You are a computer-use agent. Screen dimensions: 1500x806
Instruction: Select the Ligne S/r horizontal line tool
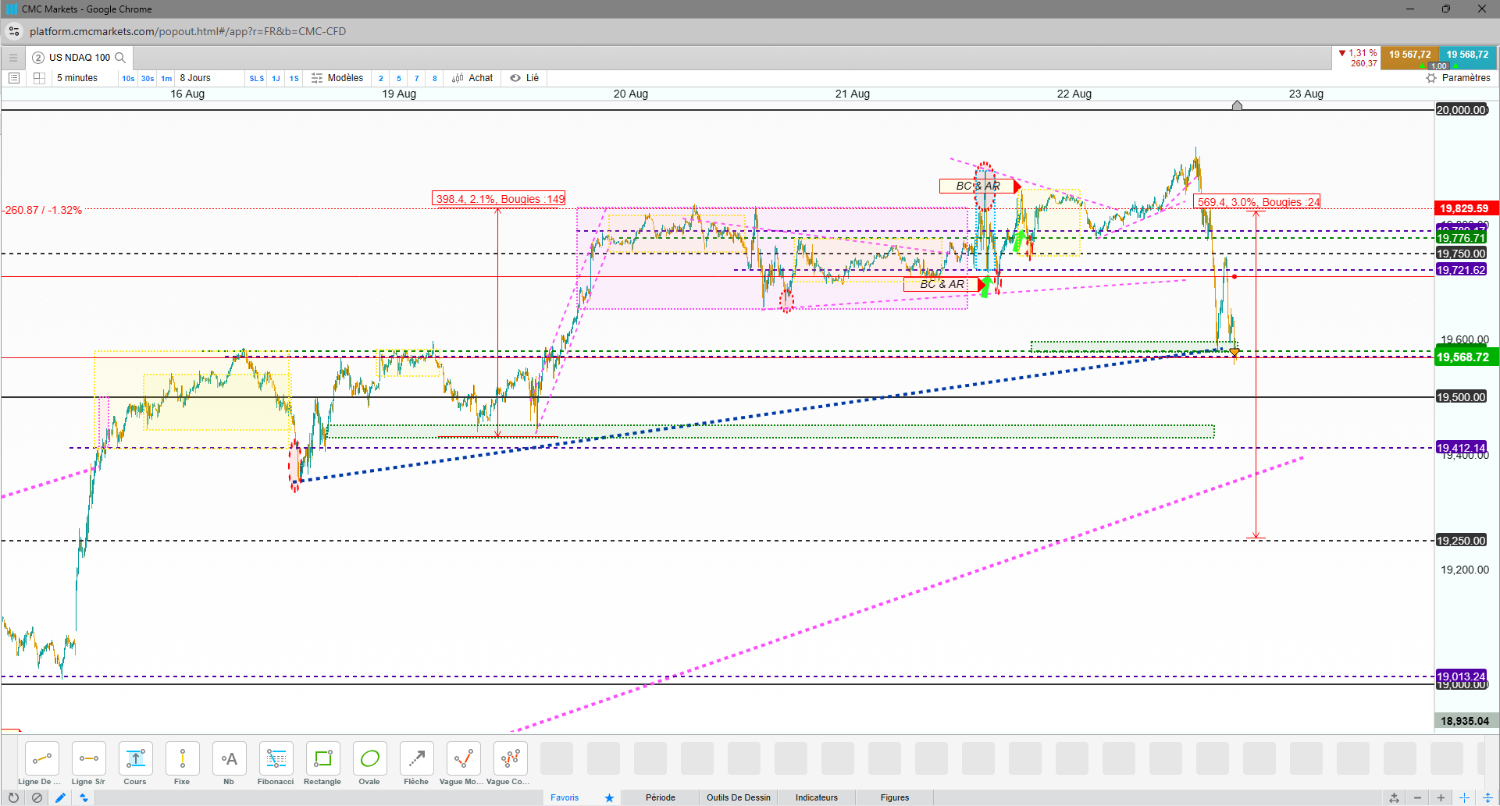pos(88,763)
